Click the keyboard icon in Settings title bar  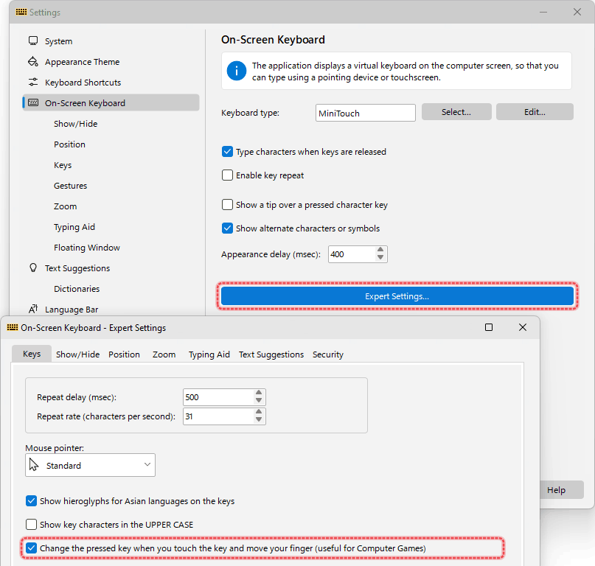(x=21, y=12)
